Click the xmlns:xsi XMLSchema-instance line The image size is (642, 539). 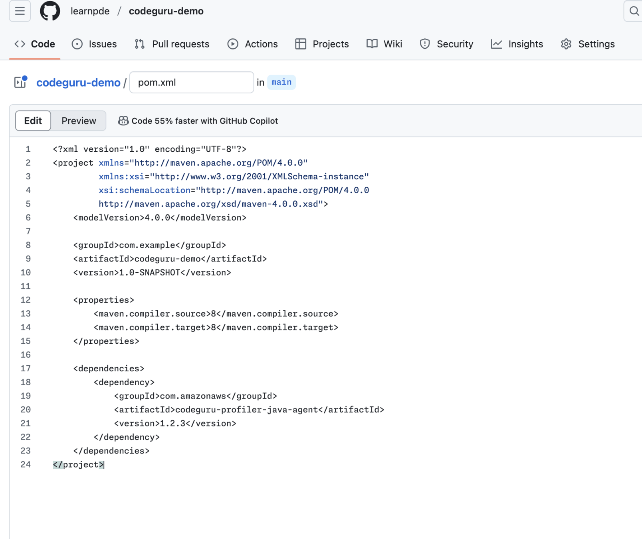pyautogui.click(x=234, y=176)
